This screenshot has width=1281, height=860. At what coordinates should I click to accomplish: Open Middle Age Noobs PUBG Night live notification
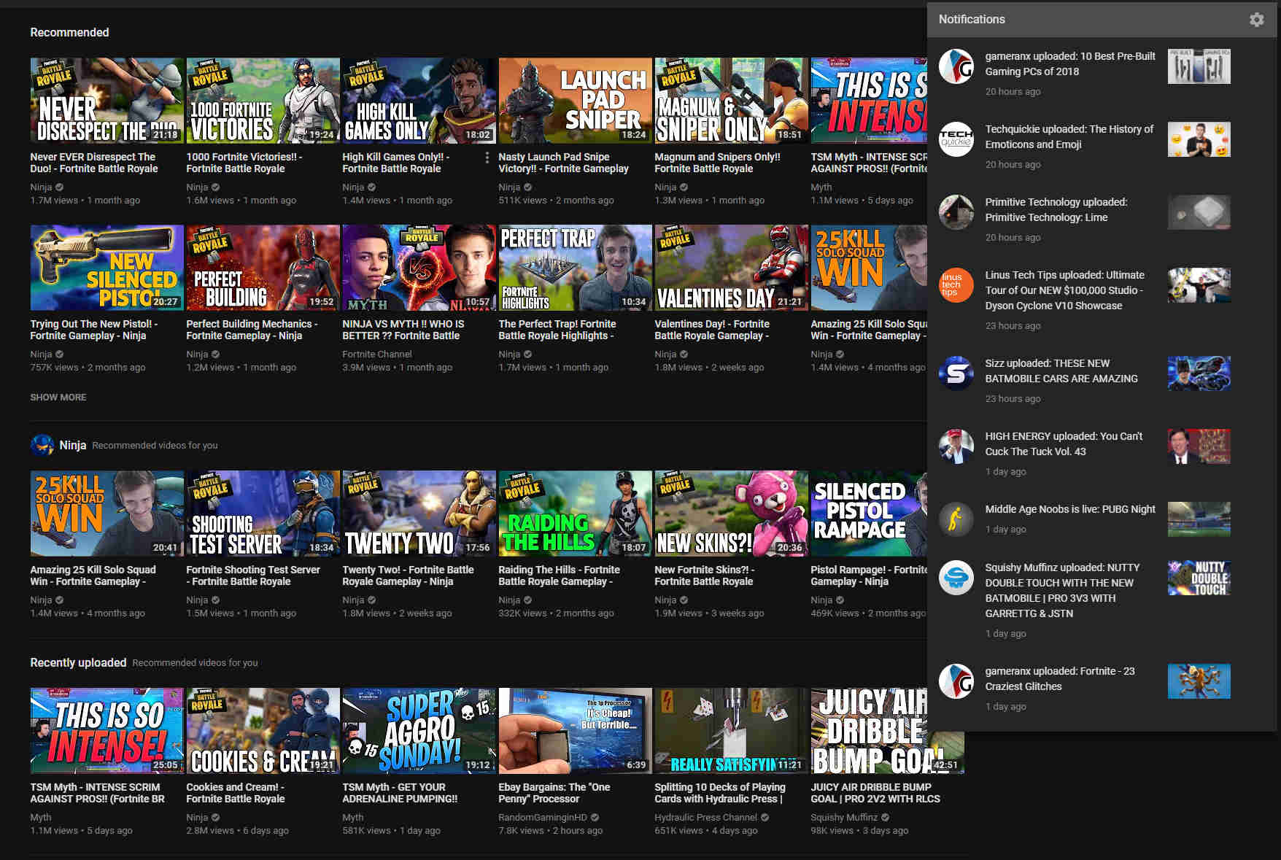pos(1069,509)
